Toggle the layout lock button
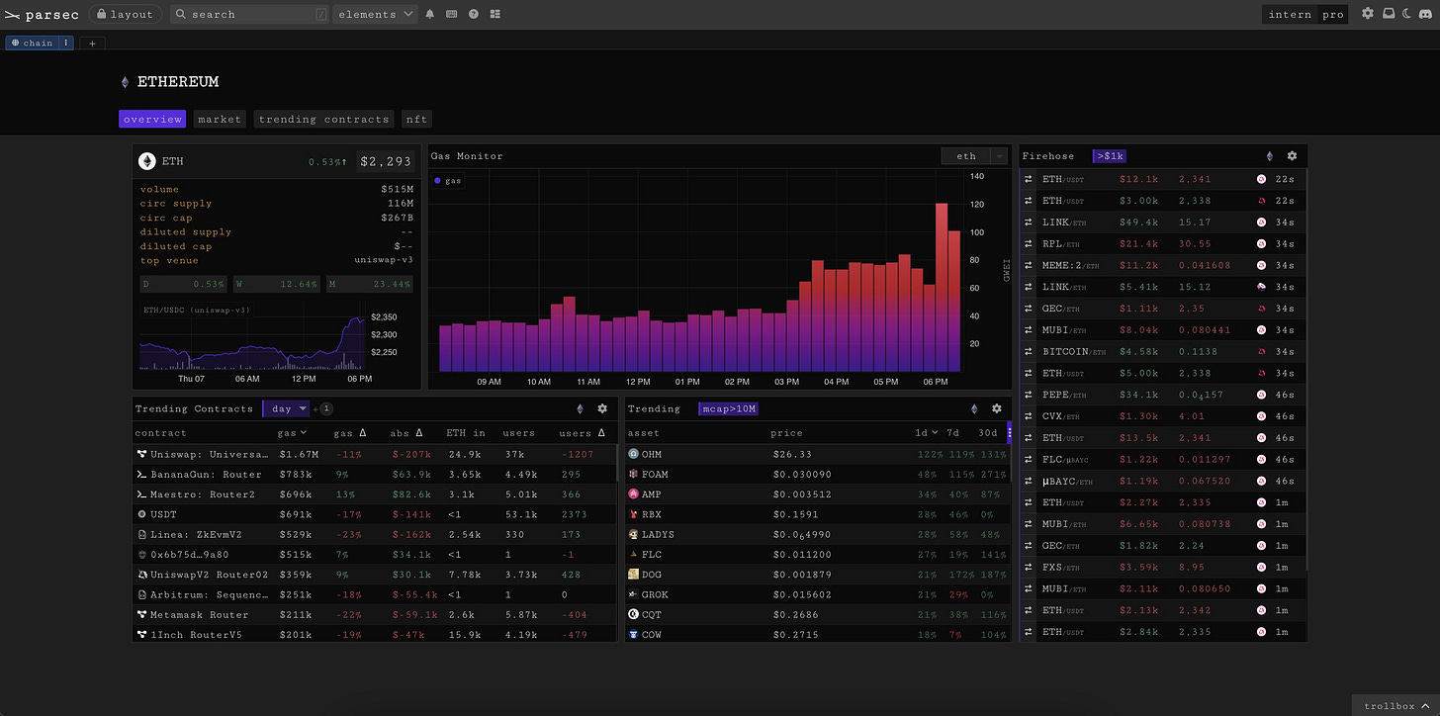 tap(126, 14)
